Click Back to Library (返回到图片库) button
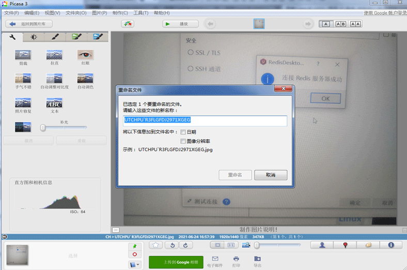407x270 pixels. click(x=29, y=24)
